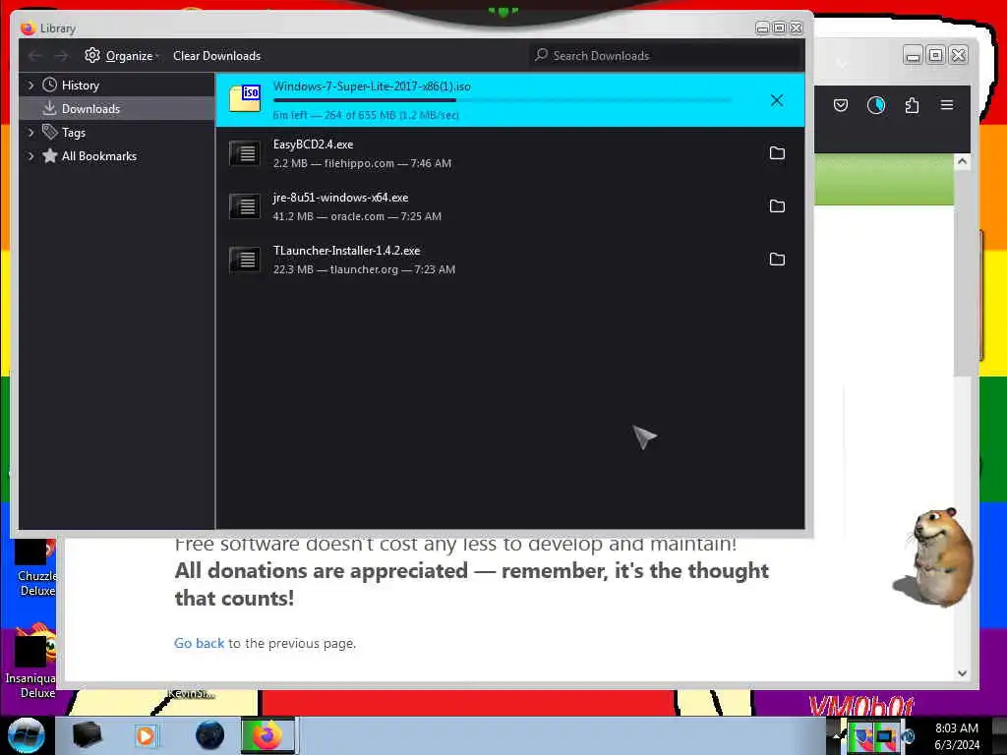Image resolution: width=1007 pixels, height=755 pixels.
Task: Click the ISO download progress bar
Action: (502, 100)
